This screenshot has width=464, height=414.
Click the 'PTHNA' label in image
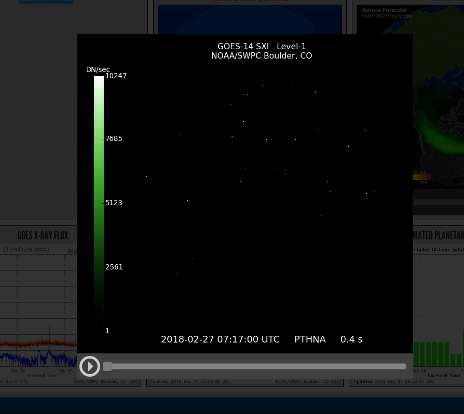(310, 339)
